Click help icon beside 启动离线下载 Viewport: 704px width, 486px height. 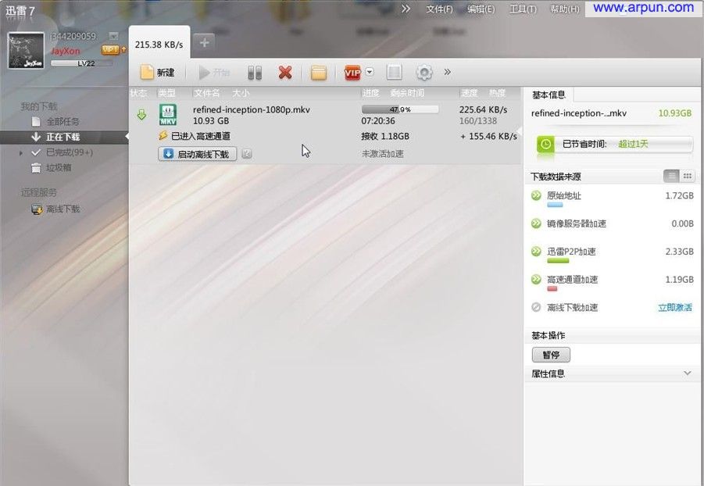[246, 154]
